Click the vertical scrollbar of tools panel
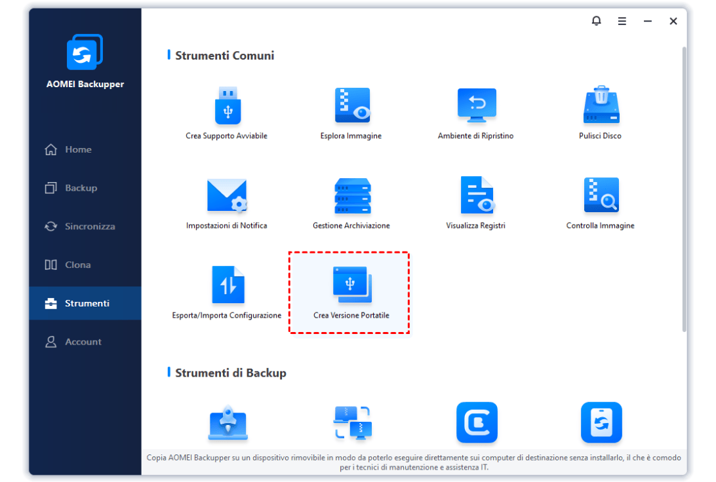Viewport: 716px width, 482px height. [x=684, y=189]
